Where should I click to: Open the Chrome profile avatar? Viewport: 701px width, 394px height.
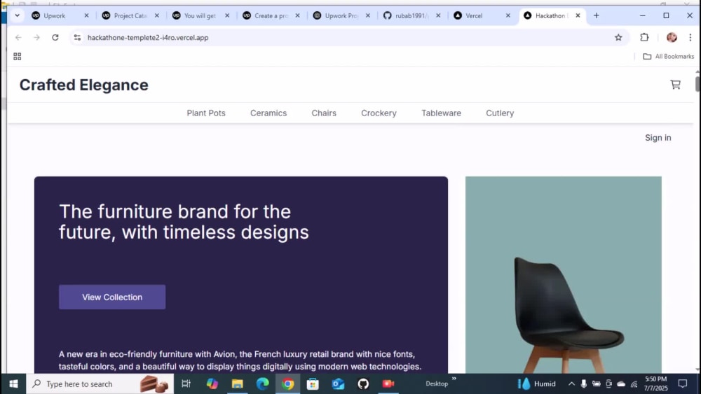(x=672, y=38)
